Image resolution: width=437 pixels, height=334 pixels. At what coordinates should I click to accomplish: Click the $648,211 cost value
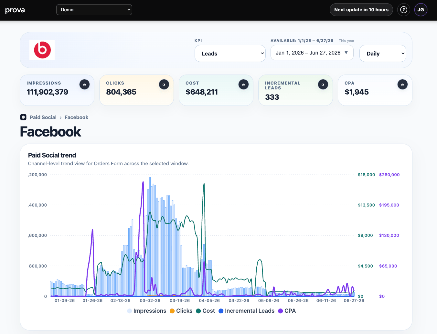pyautogui.click(x=202, y=92)
